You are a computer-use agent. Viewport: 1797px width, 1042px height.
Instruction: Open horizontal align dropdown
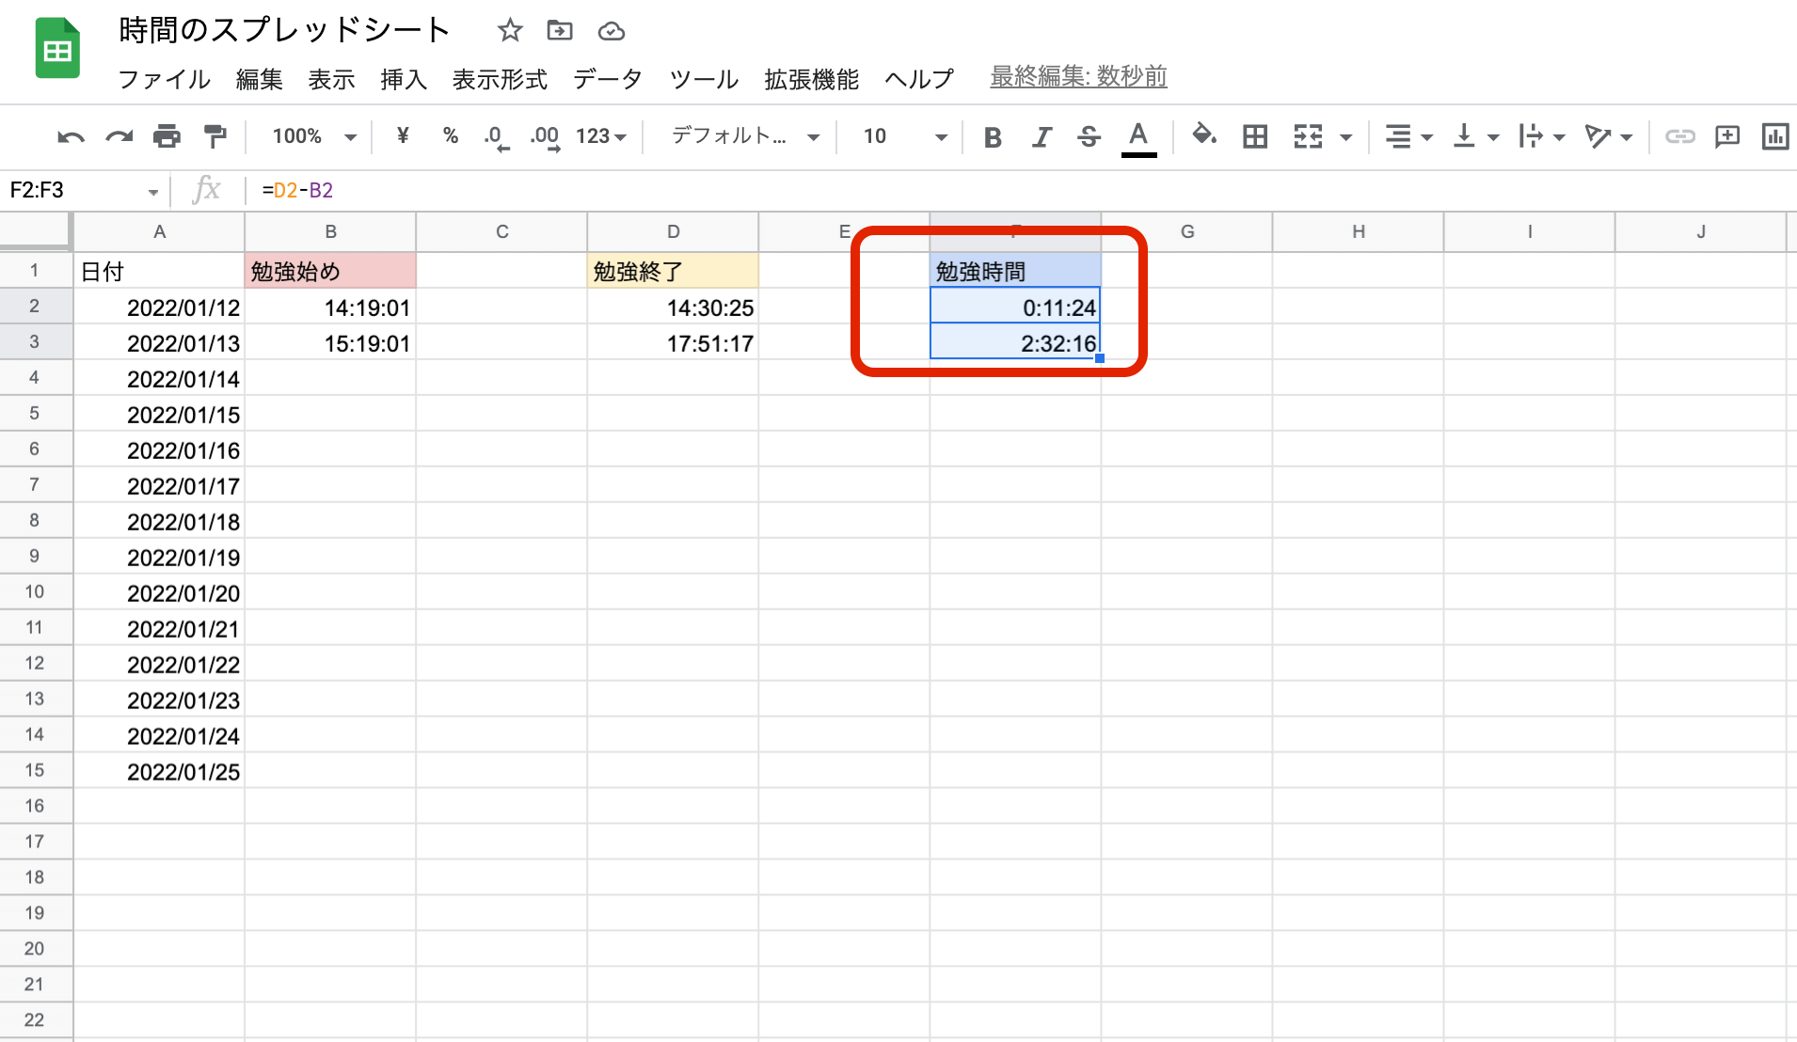(1408, 137)
